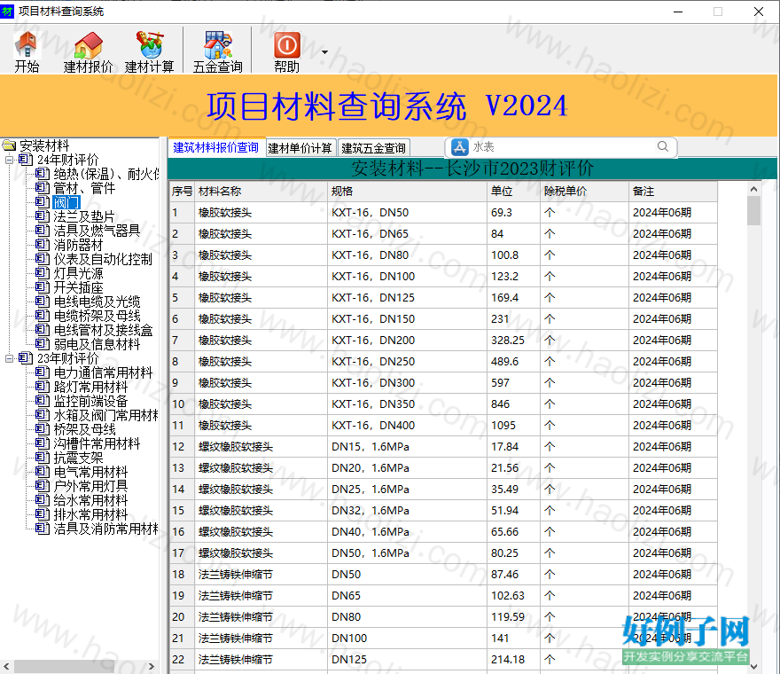The height and width of the screenshot is (674, 780).
Task: Click the blue A icon in search box
Action: pyautogui.click(x=459, y=147)
